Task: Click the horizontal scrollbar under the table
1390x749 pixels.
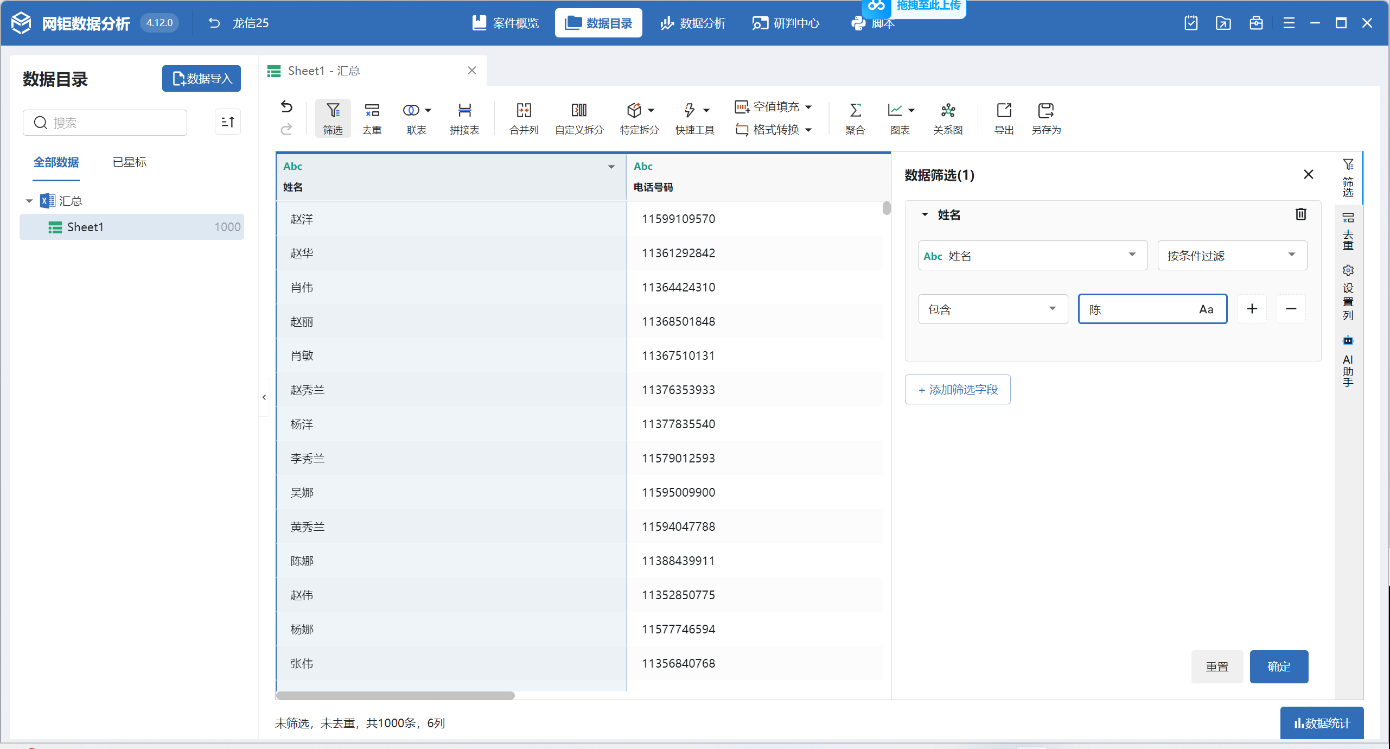Action: tap(395, 696)
